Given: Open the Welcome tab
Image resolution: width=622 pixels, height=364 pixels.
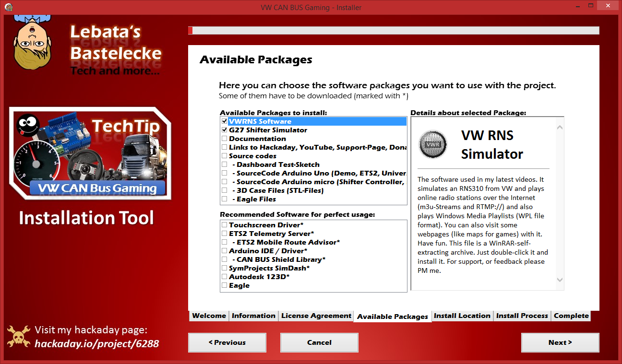Looking at the screenshot, I should click(x=209, y=316).
